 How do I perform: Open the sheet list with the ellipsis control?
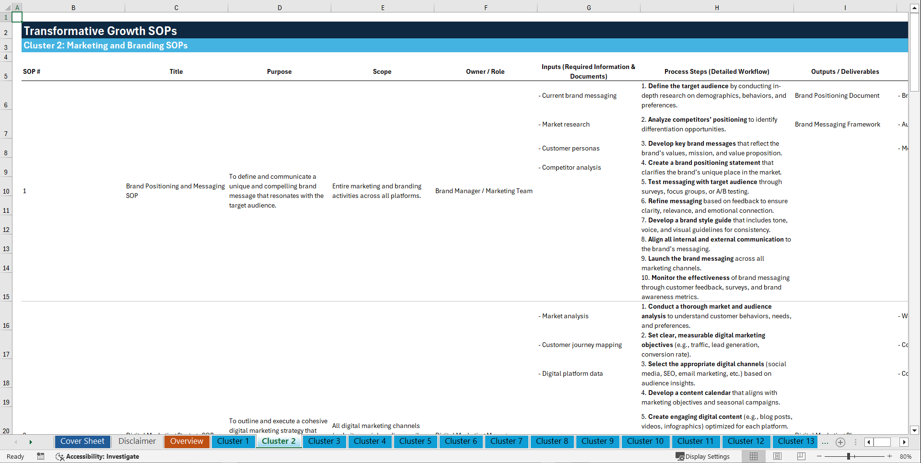825,441
